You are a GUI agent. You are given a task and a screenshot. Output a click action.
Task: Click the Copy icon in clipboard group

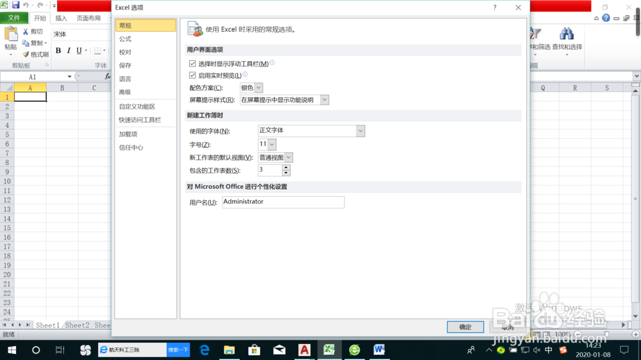point(26,43)
